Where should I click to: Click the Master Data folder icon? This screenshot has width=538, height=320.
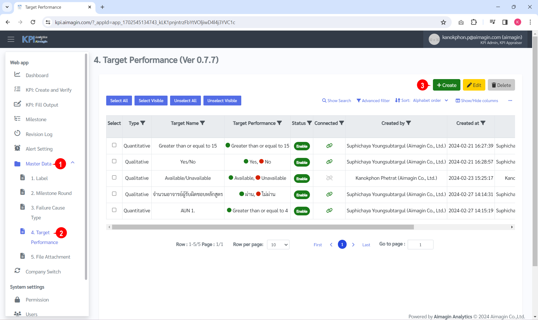click(17, 164)
